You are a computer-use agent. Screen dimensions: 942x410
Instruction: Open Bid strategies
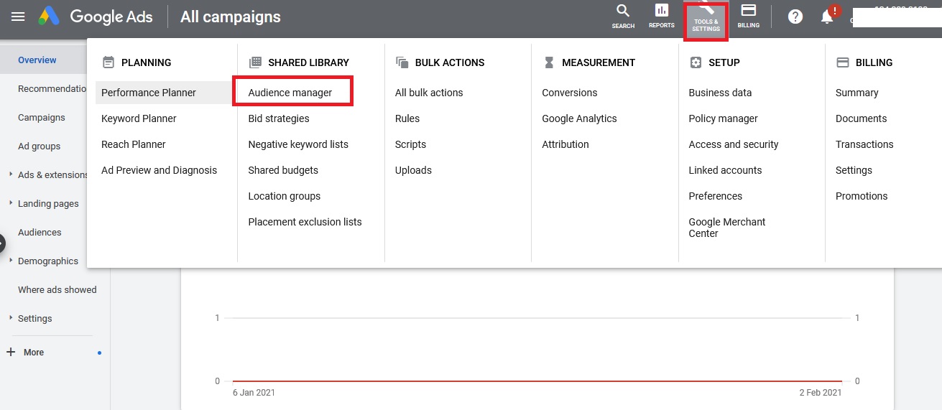279,118
